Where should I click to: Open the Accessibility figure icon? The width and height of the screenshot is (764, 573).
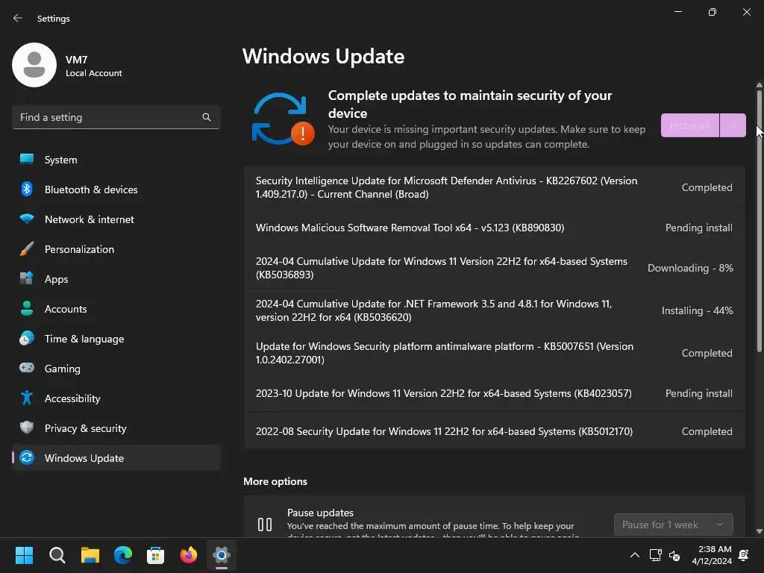pos(27,398)
